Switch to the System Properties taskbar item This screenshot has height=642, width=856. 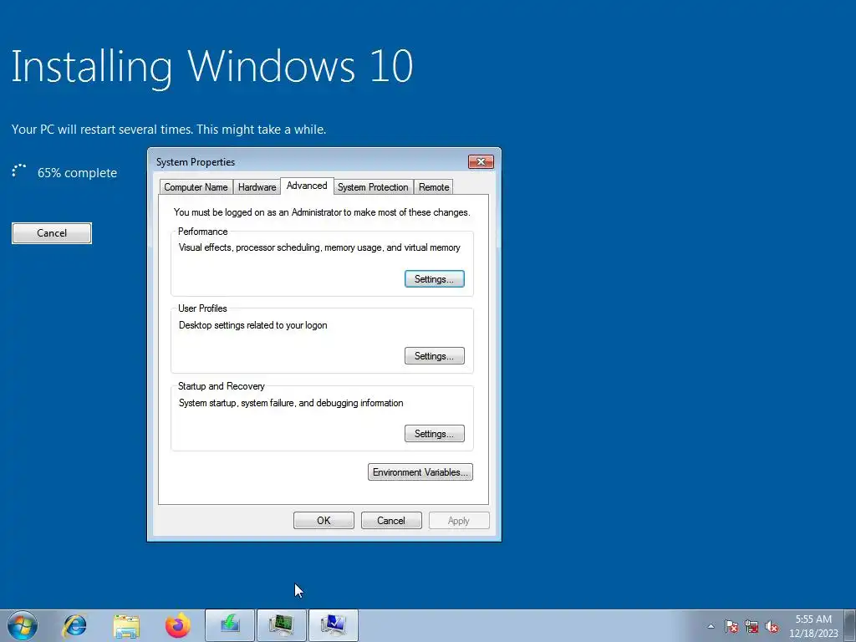coord(333,625)
